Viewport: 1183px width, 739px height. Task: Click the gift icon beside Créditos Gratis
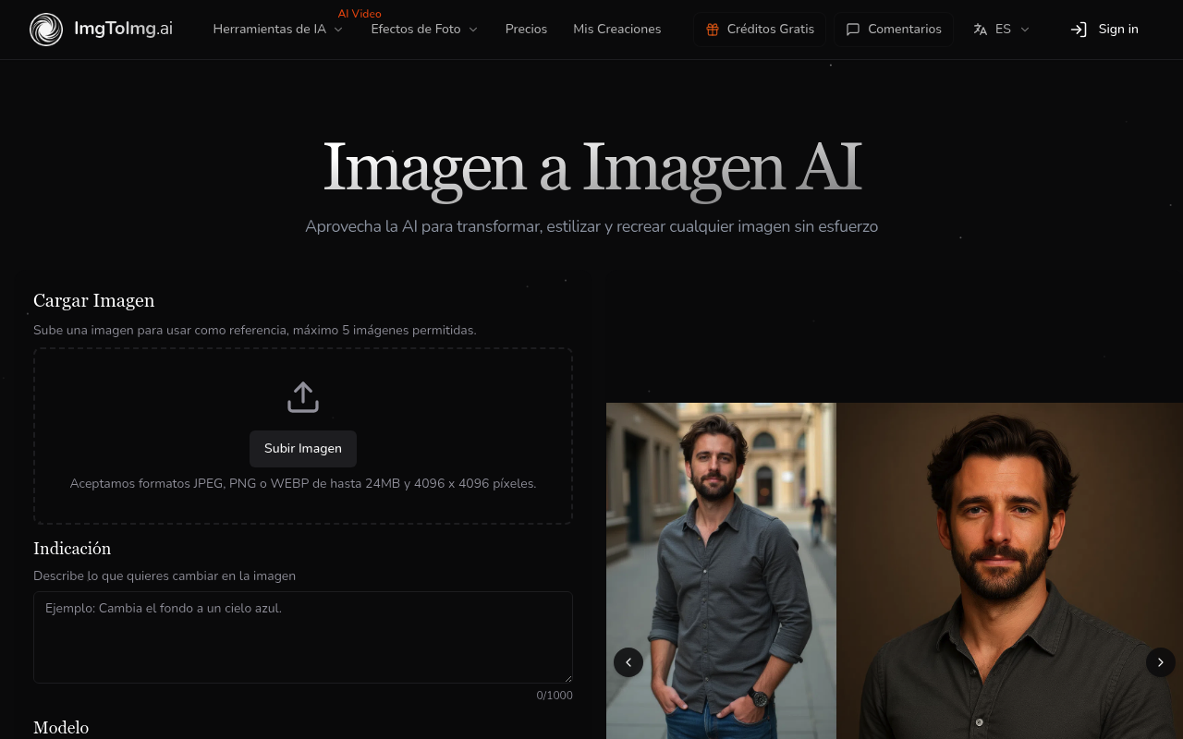(x=712, y=30)
